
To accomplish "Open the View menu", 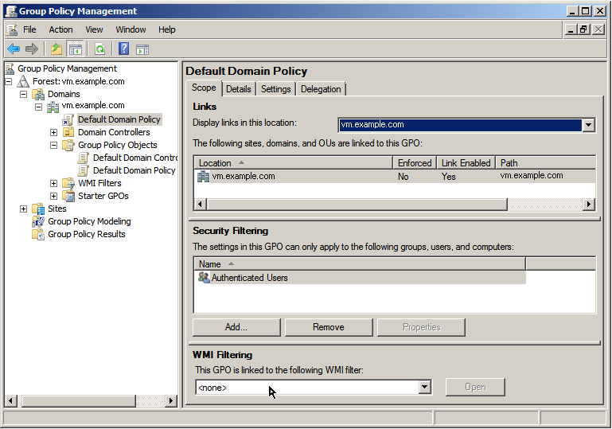I will click(94, 29).
